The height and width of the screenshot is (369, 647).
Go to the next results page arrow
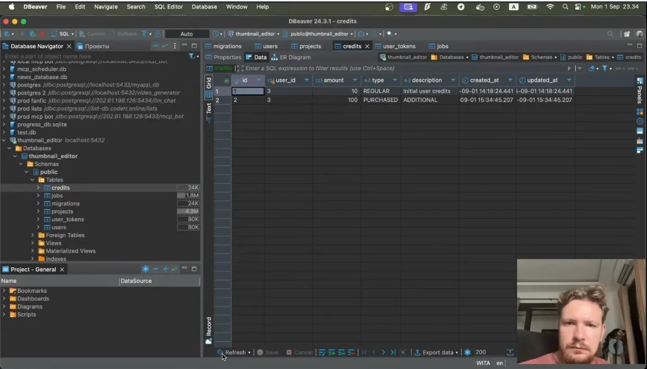click(x=383, y=352)
